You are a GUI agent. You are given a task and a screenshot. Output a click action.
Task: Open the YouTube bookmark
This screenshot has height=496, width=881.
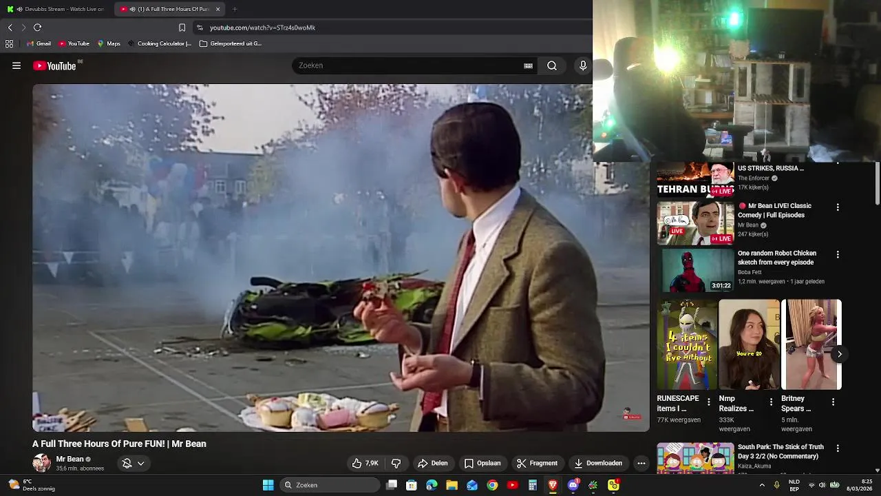tap(74, 43)
